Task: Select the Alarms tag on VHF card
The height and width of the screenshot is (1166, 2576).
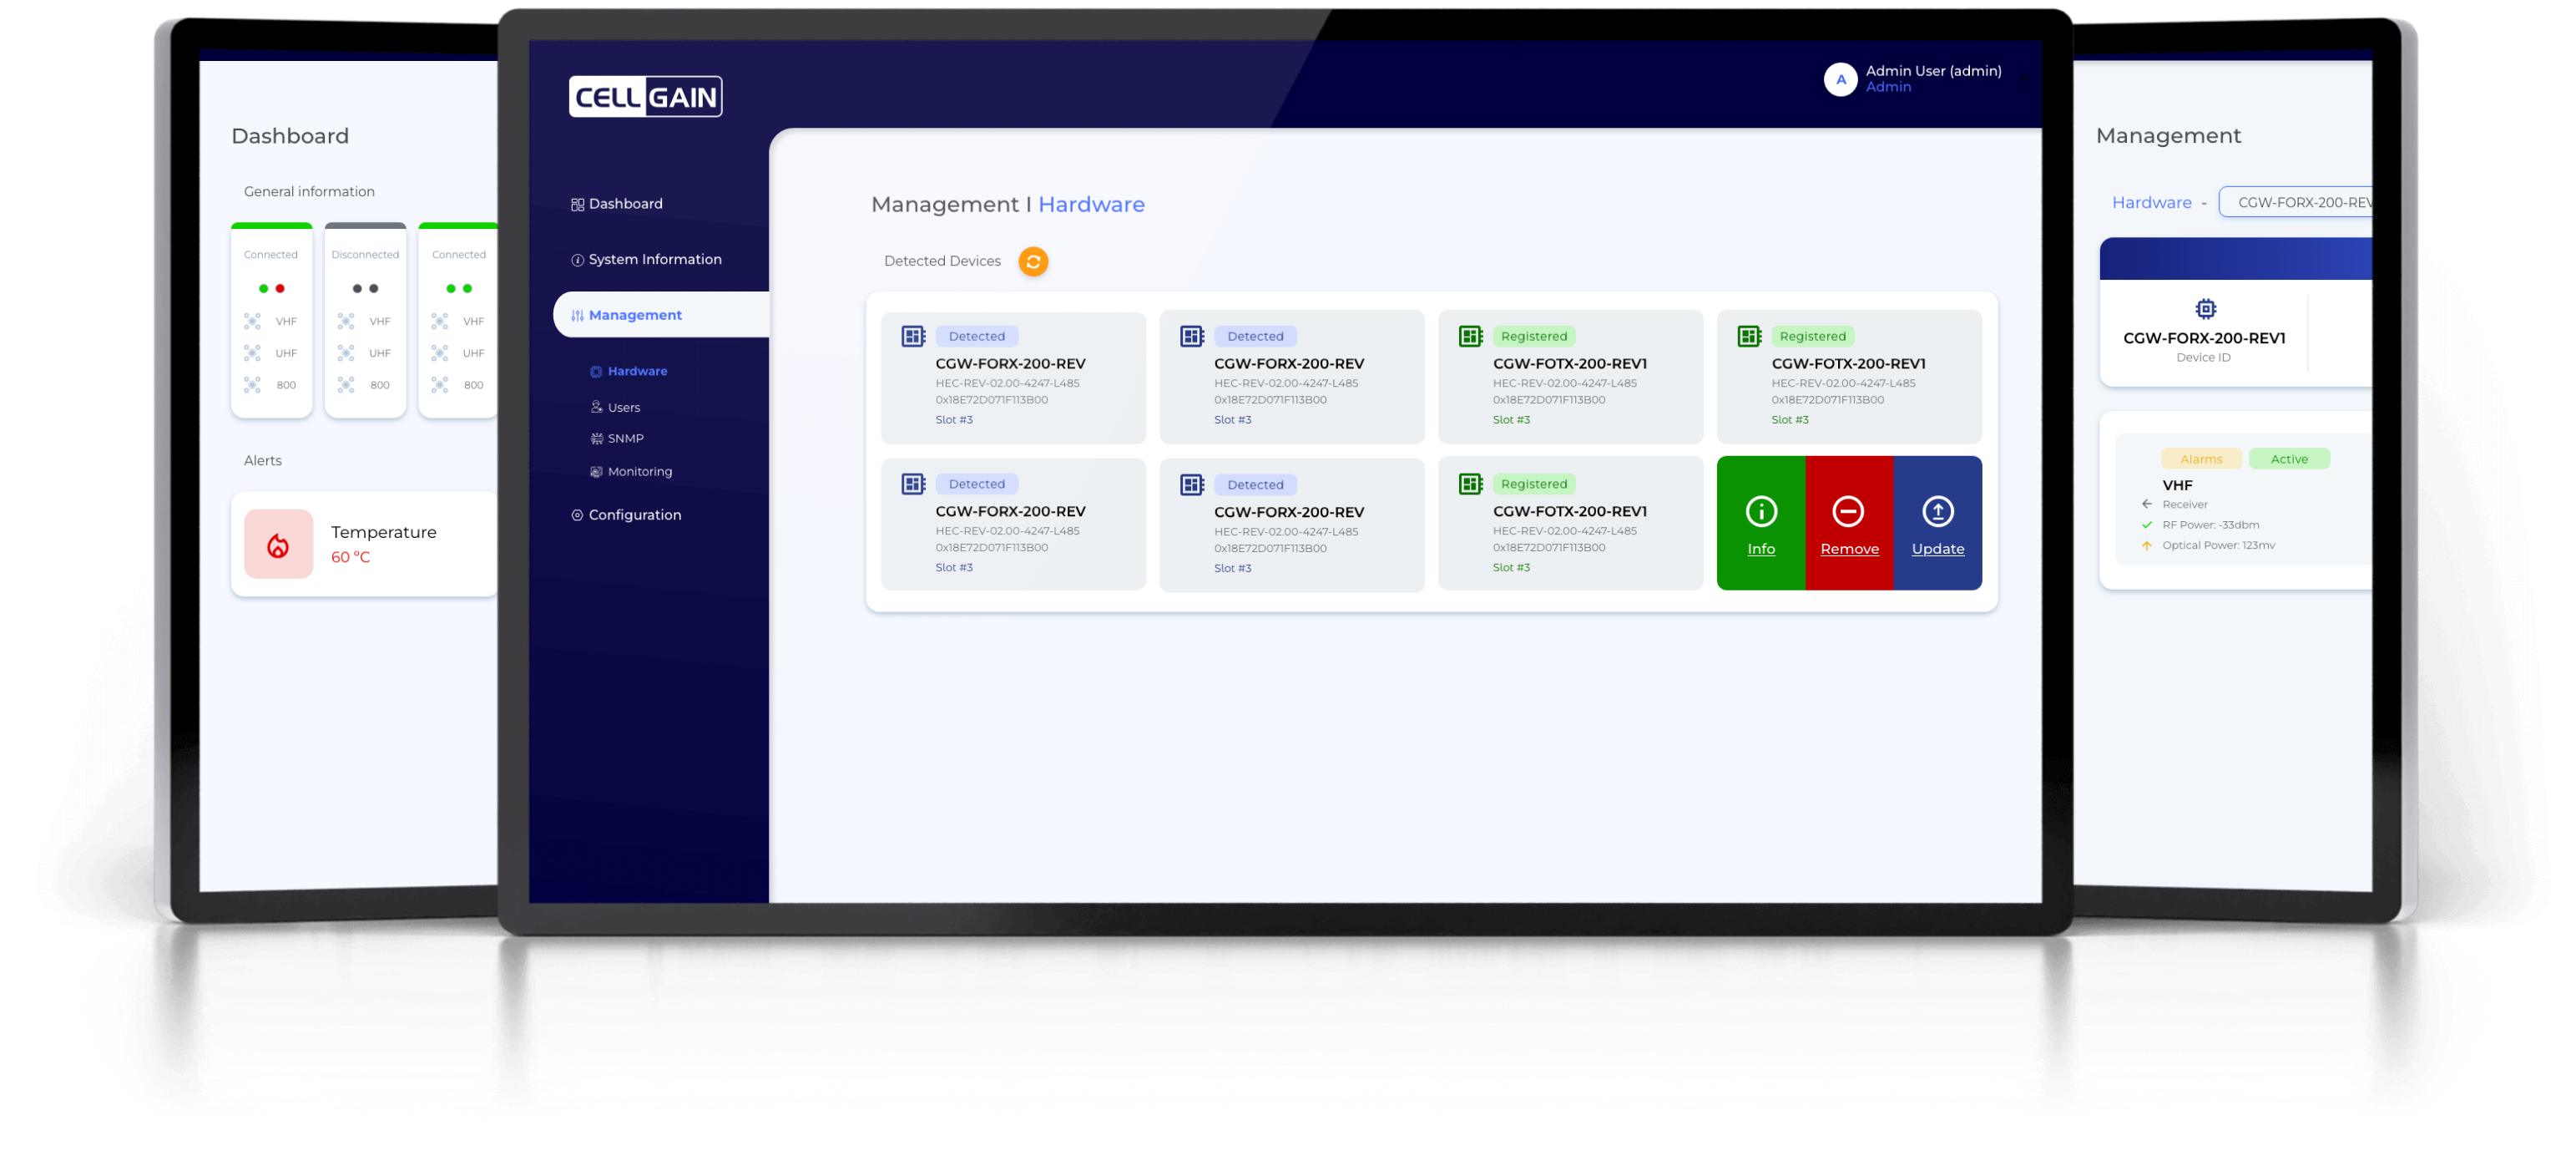Action: point(2200,459)
